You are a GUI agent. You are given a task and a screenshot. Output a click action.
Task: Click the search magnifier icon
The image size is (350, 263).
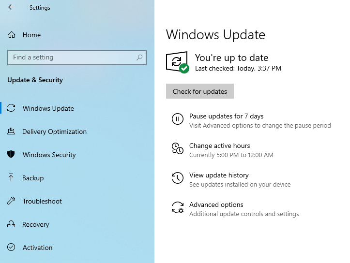tap(139, 58)
